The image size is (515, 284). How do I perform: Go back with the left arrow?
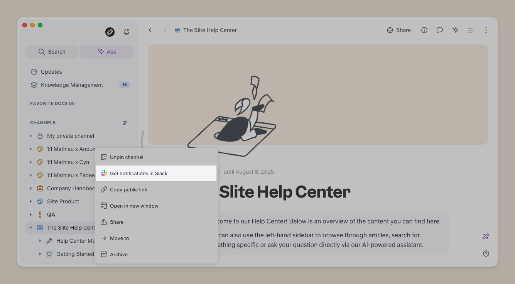pyautogui.click(x=150, y=30)
